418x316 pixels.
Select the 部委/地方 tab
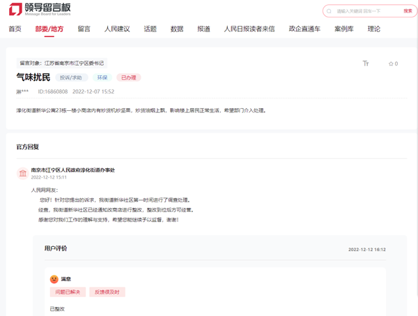point(49,29)
